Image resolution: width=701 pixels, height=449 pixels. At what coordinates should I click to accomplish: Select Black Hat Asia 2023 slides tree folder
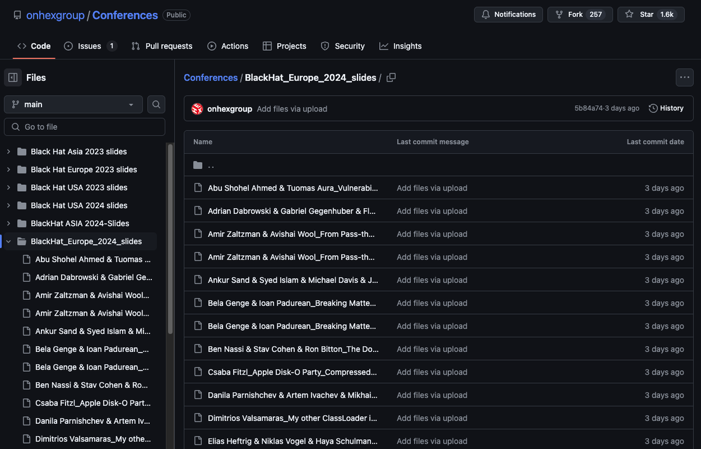point(79,151)
